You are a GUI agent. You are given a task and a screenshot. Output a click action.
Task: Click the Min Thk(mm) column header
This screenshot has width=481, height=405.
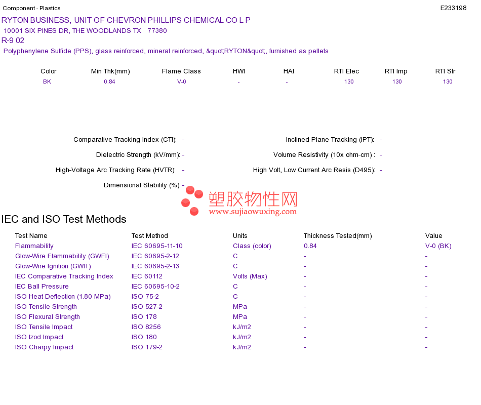pos(110,71)
